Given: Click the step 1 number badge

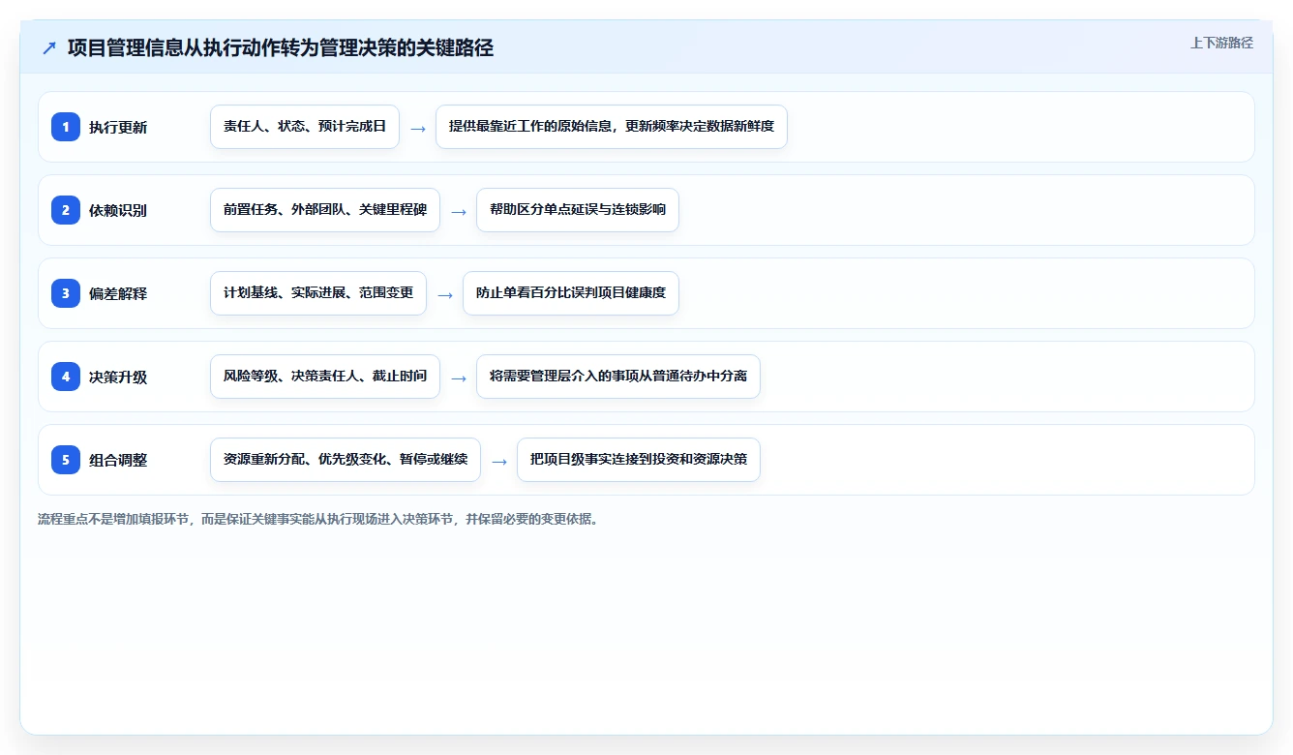Looking at the screenshot, I should 66,127.
